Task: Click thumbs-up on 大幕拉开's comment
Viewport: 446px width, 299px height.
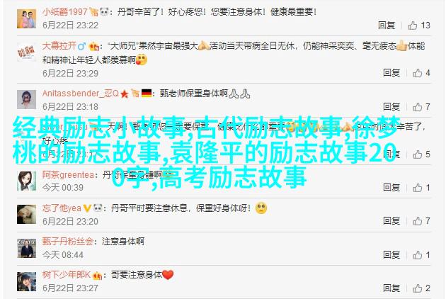Action: [x=417, y=73]
